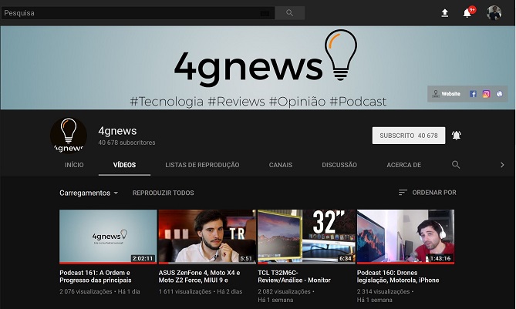Open the TCL T32M6C monitor review thumbnail
516x309 pixels.
(x=306, y=237)
